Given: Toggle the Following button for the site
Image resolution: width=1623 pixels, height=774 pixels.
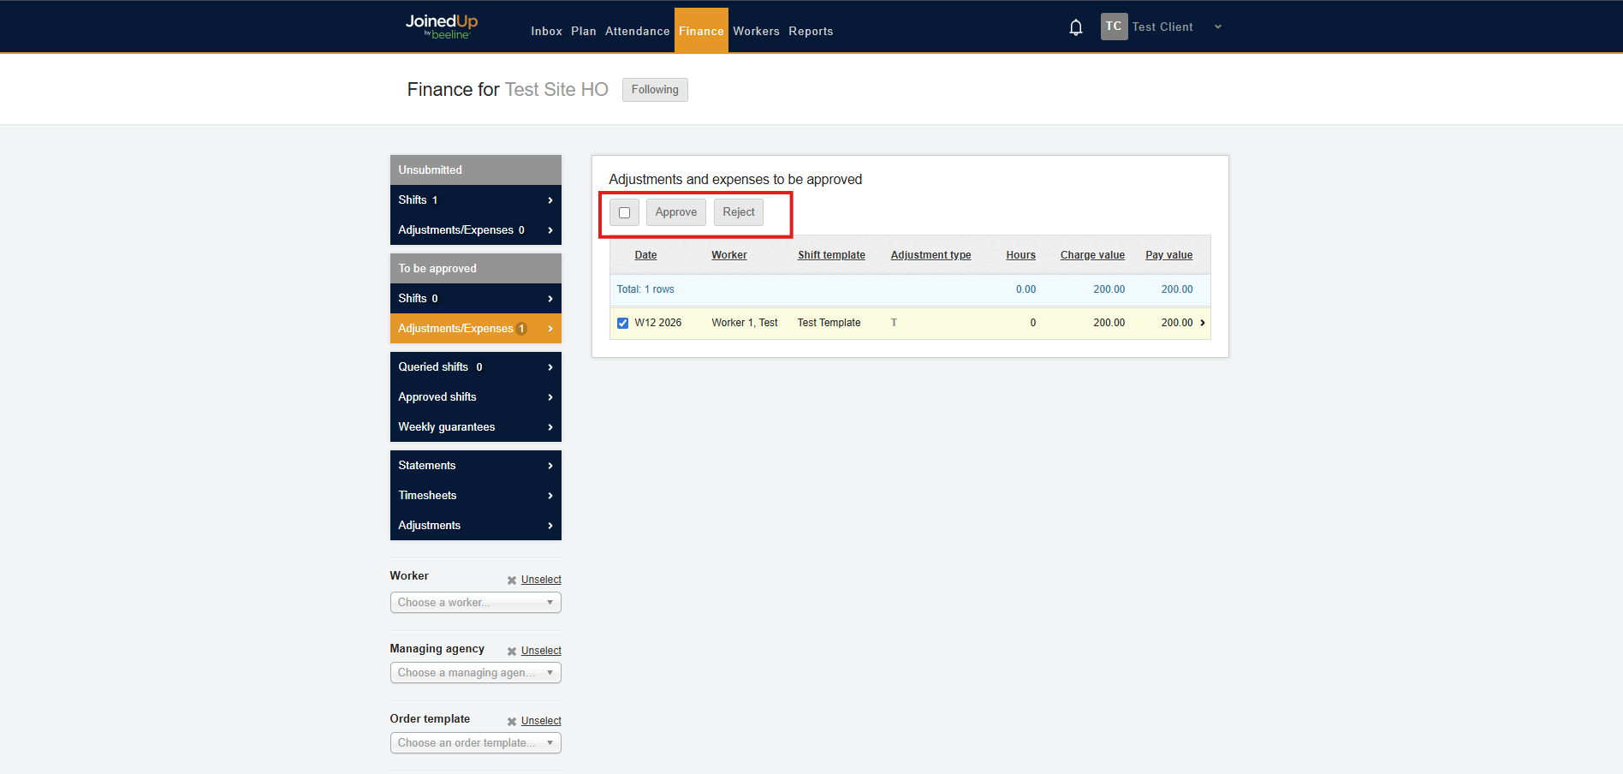Looking at the screenshot, I should point(654,90).
